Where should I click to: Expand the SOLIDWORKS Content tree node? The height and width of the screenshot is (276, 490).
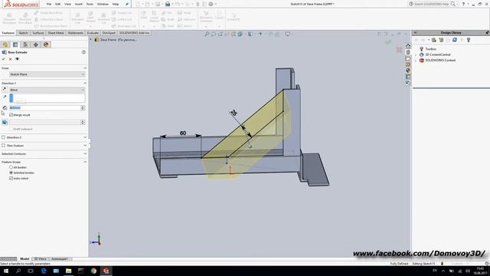pos(416,61)
